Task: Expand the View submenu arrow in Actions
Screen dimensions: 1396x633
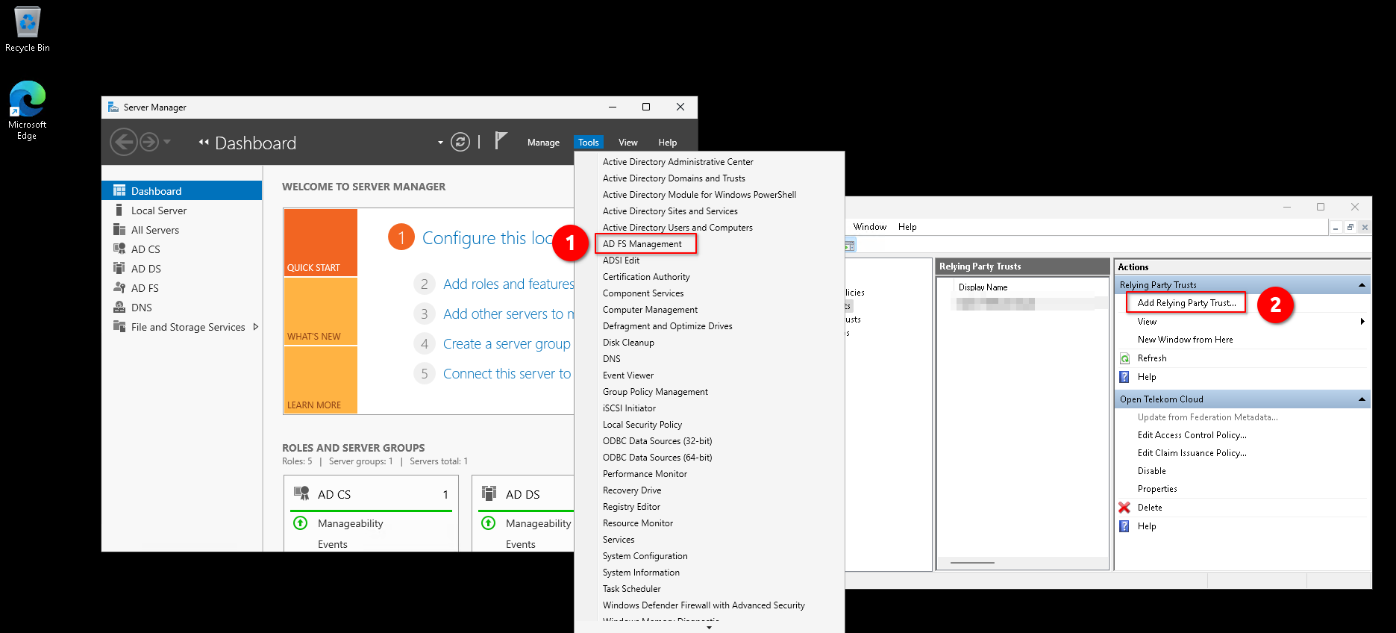Action: 1362,322
